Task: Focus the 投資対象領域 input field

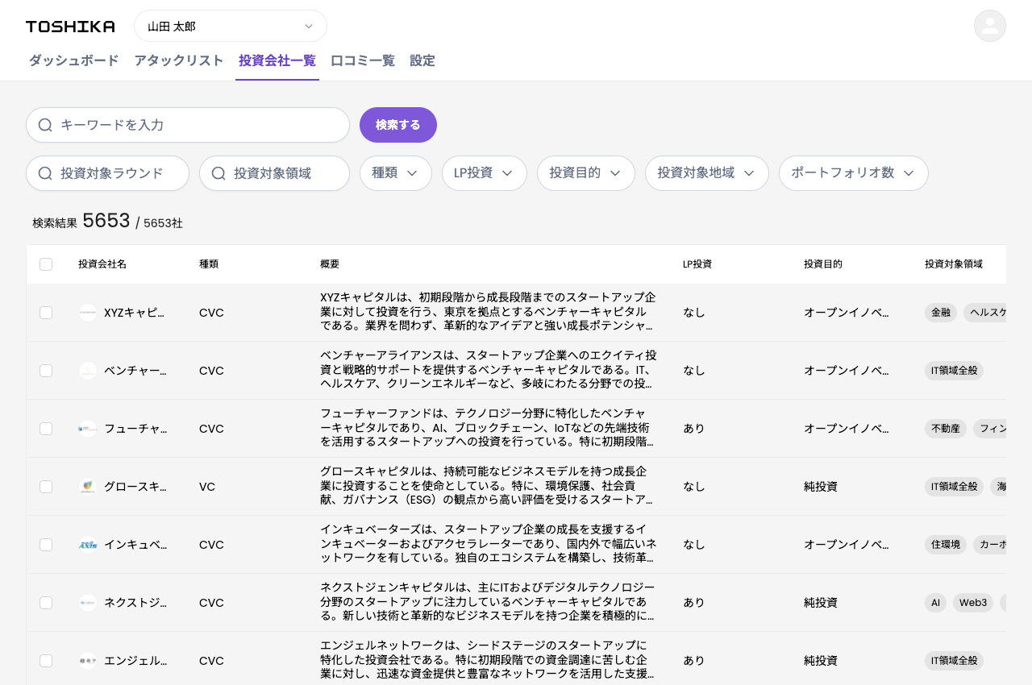Action: 274,173
